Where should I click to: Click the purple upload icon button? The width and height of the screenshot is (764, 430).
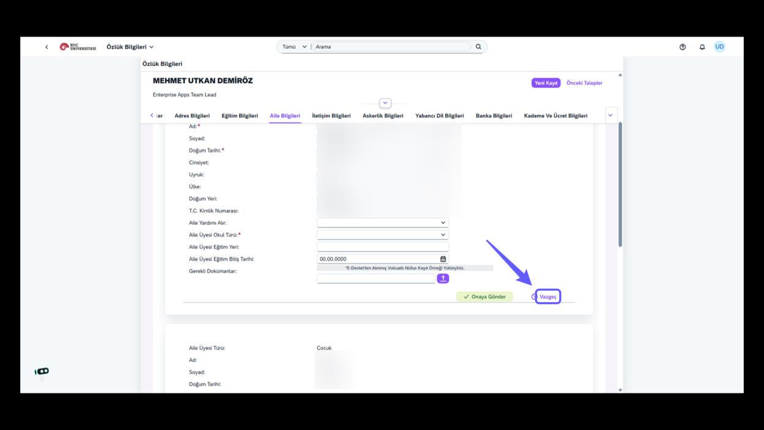point(443,278)
